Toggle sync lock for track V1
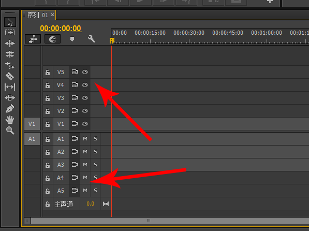Image resolution: width=309 pixels, height=231 pixels. 75,124
